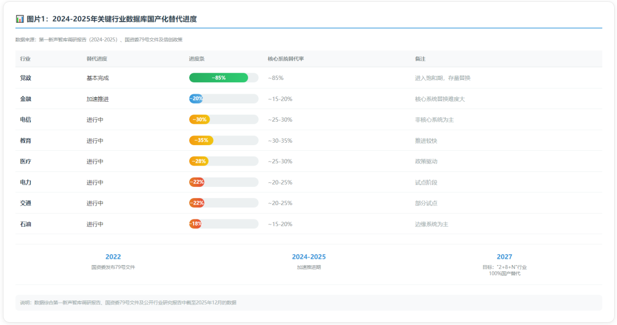Click the ~15-20% rate in 石油 row

coord(280,224)
